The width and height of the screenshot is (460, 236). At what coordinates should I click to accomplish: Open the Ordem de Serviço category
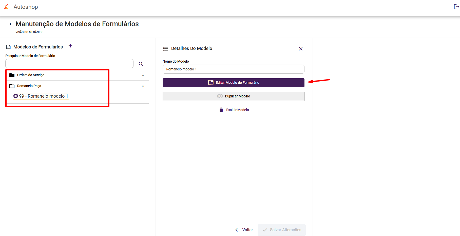point(31,75)
